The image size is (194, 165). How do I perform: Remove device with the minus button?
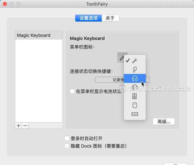pos(25,126)
